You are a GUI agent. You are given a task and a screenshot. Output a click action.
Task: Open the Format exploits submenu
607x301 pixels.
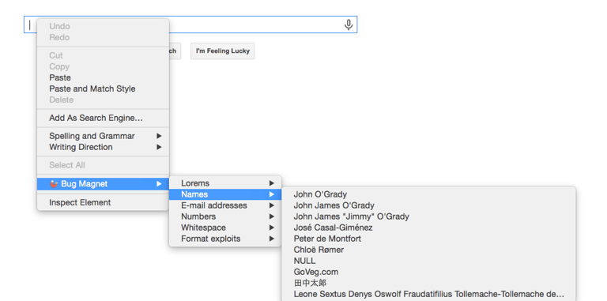pos(225,239)
